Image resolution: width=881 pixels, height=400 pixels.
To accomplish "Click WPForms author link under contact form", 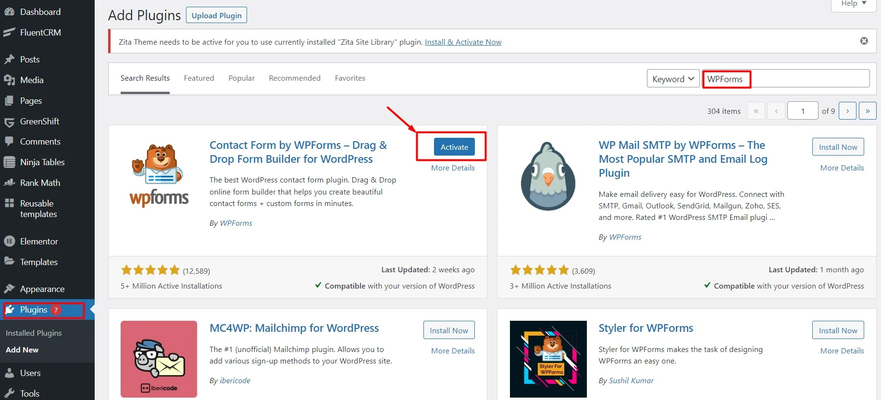I will [x=236, y=223].
